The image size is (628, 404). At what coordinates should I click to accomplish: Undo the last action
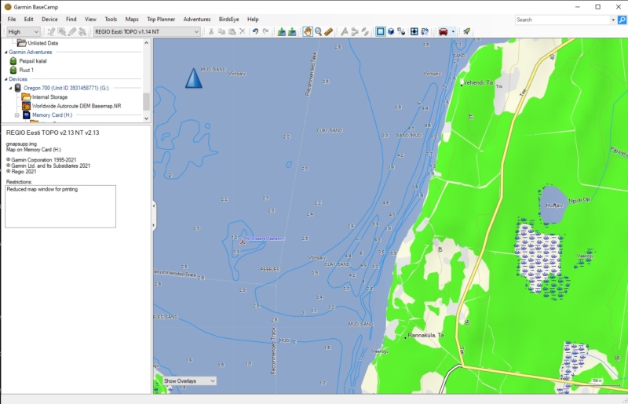coord(255,31)
